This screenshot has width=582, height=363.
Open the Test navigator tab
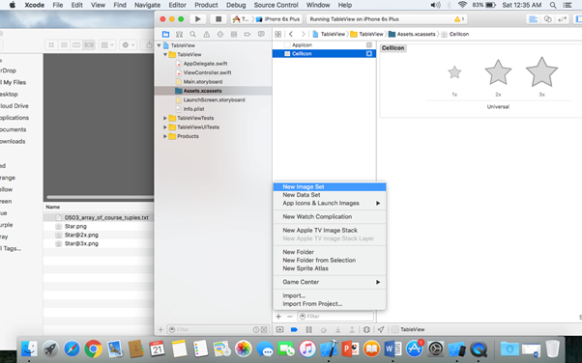(220, 34)
